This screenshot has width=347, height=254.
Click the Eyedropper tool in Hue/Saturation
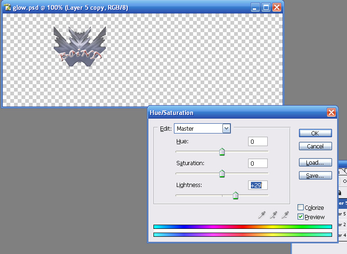click(263, 215)
